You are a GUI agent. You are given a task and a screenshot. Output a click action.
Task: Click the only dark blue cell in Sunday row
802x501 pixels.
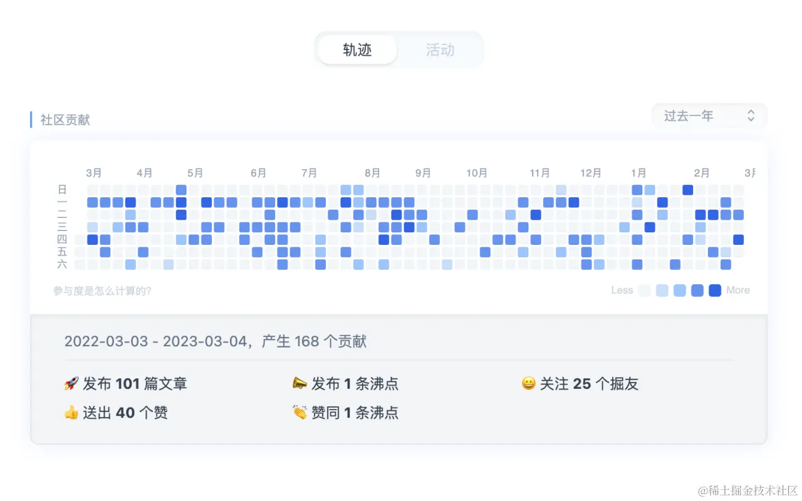[x=688, y=190]
